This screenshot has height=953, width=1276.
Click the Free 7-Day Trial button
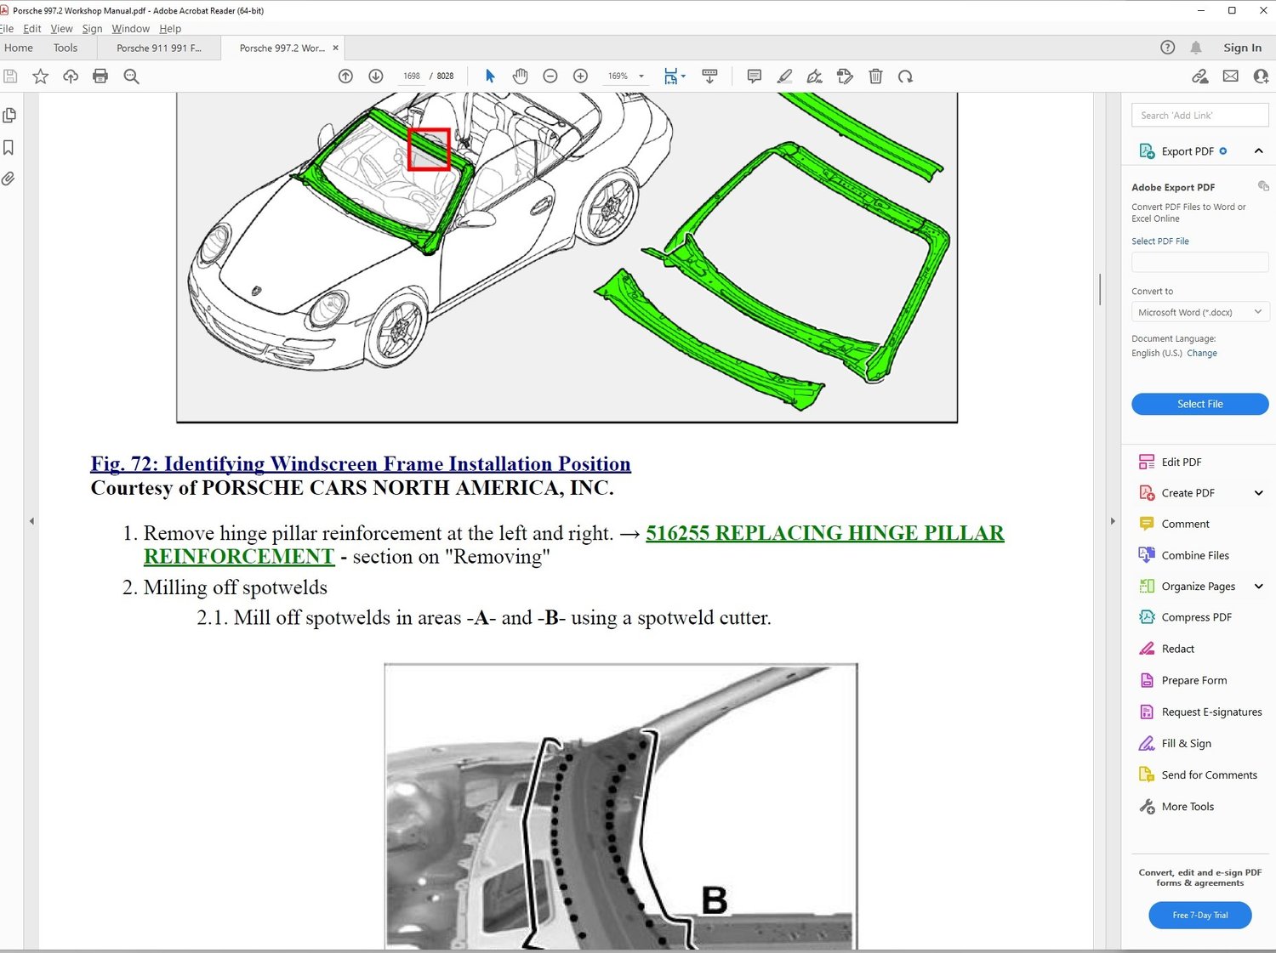(1199, 915)
